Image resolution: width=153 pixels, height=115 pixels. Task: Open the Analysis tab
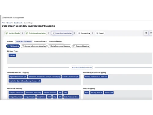point(10,41)
